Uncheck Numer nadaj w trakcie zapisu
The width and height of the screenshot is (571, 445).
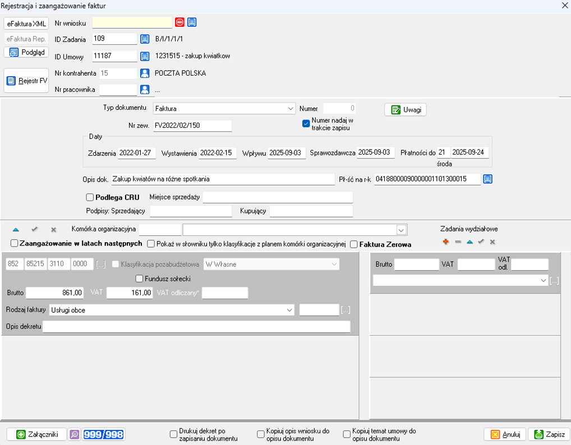tap(306, 124)
